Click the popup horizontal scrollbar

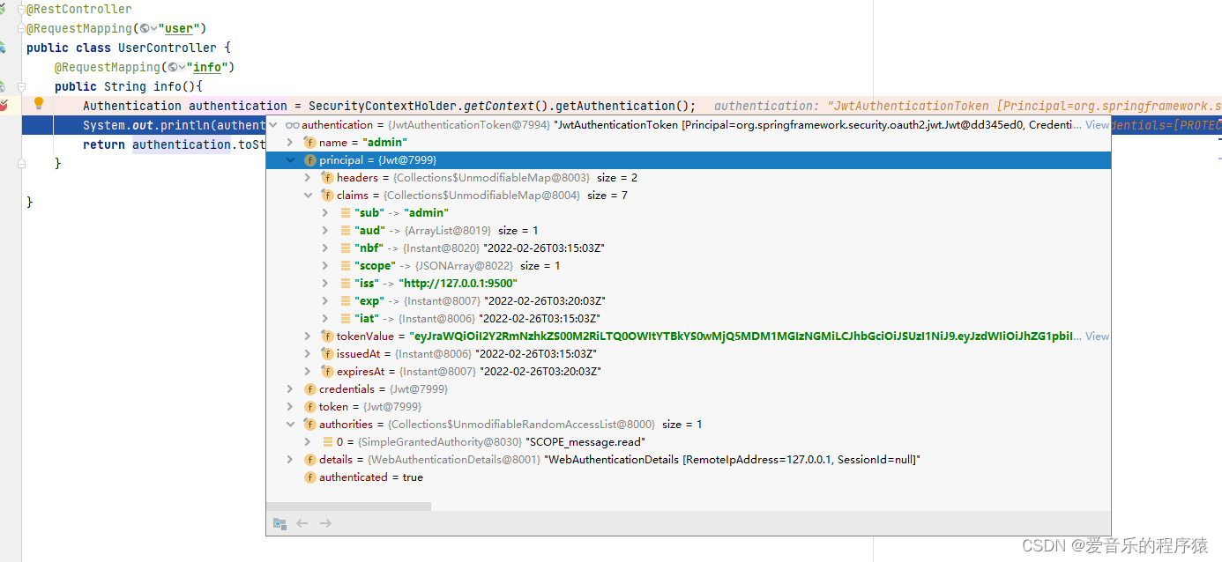[349, 507]
